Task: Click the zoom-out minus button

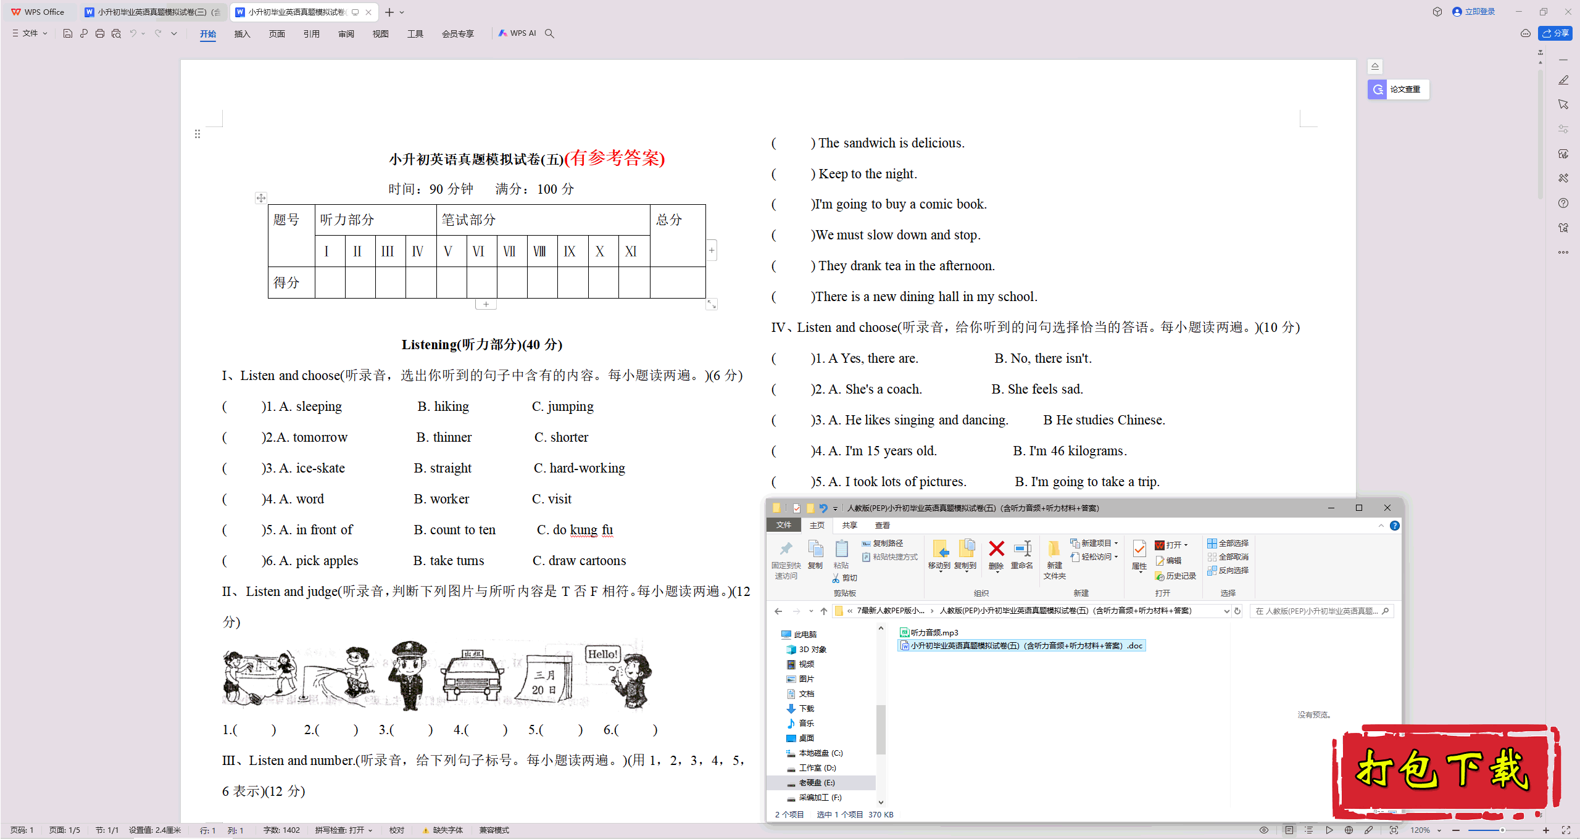Action: pos(1457,830)
